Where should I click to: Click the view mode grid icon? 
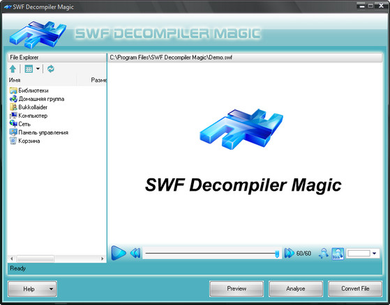coord(29,69)
